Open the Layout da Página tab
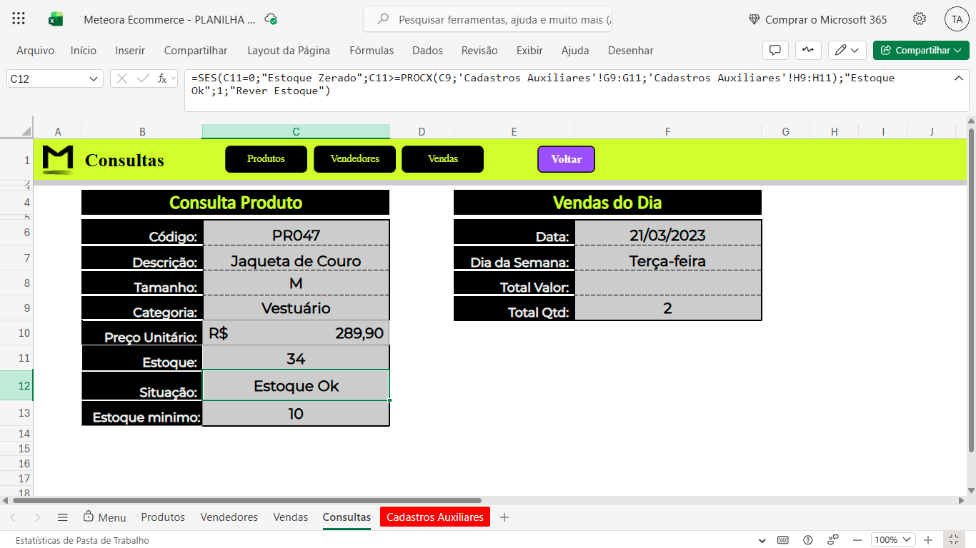The width and height of the screenshot is (976, 548). tap(289, 51)
